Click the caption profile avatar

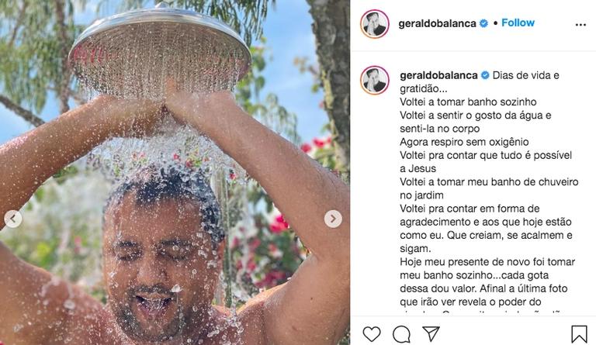(x=375, y=80)
